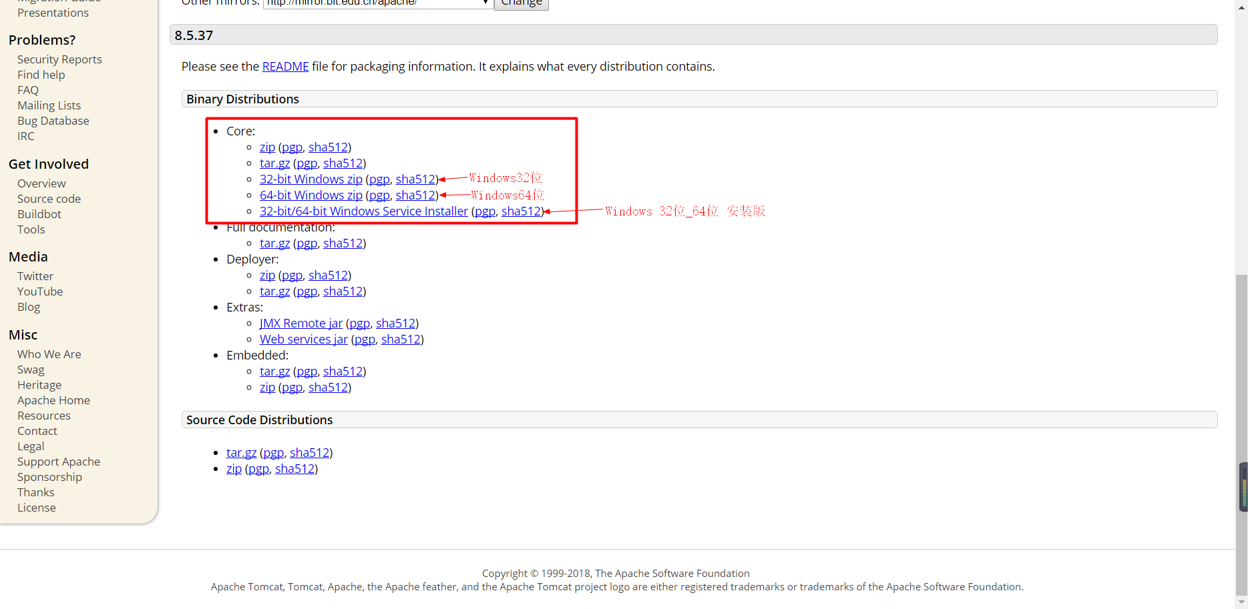
Task: Open Buildbot sidebar link
Action: tap(39, 214)
